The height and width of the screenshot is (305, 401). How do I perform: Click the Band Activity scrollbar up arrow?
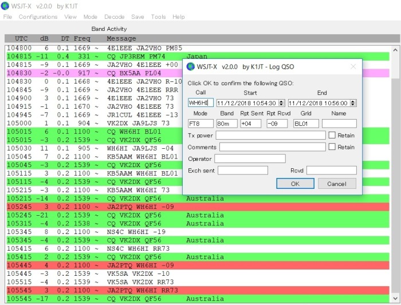395,50
